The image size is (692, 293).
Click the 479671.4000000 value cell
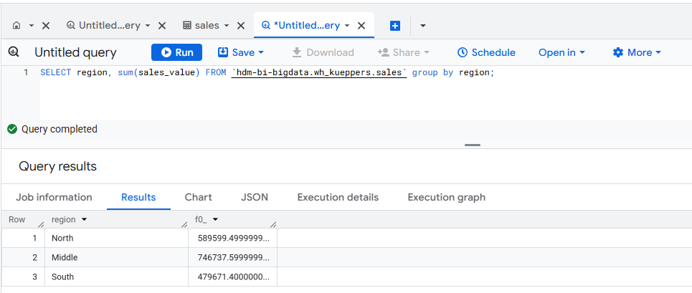pos(232,277)
